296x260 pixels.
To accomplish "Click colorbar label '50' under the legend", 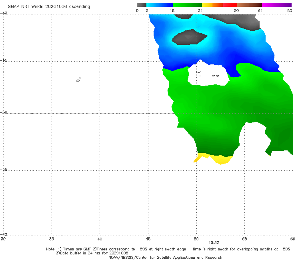I will (236, 10).
